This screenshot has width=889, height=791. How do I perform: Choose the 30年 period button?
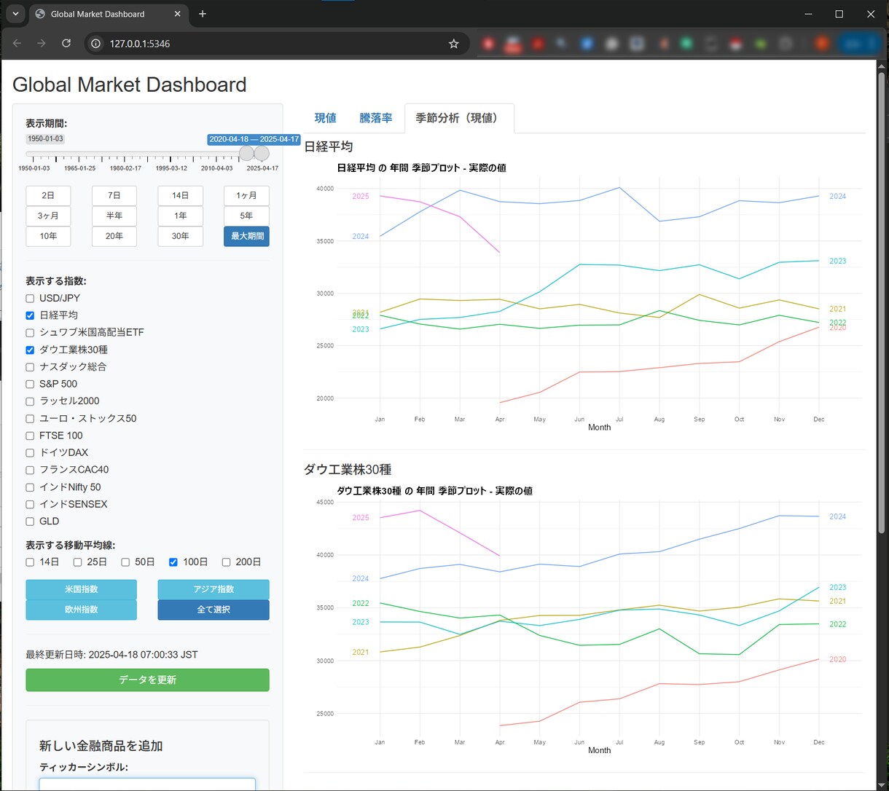coord(180,237)
